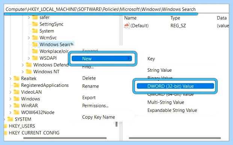This screenshot has width=233, height=145.
Task: Expand the Windows NT key
Action: click(23, 72)
